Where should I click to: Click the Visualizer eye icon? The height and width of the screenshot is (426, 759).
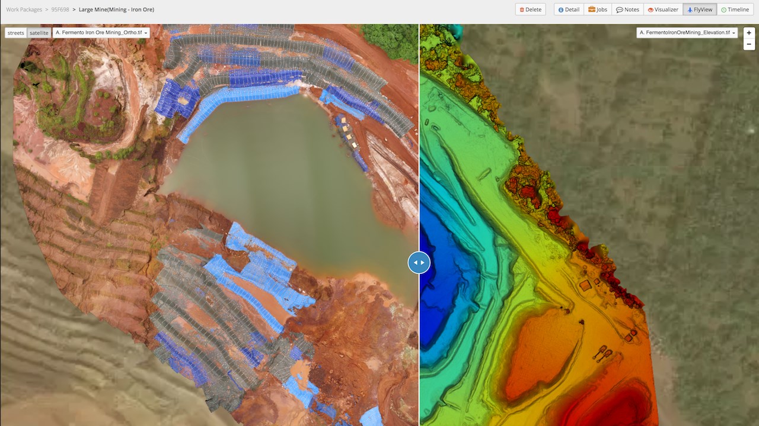[x=650, y=9]
